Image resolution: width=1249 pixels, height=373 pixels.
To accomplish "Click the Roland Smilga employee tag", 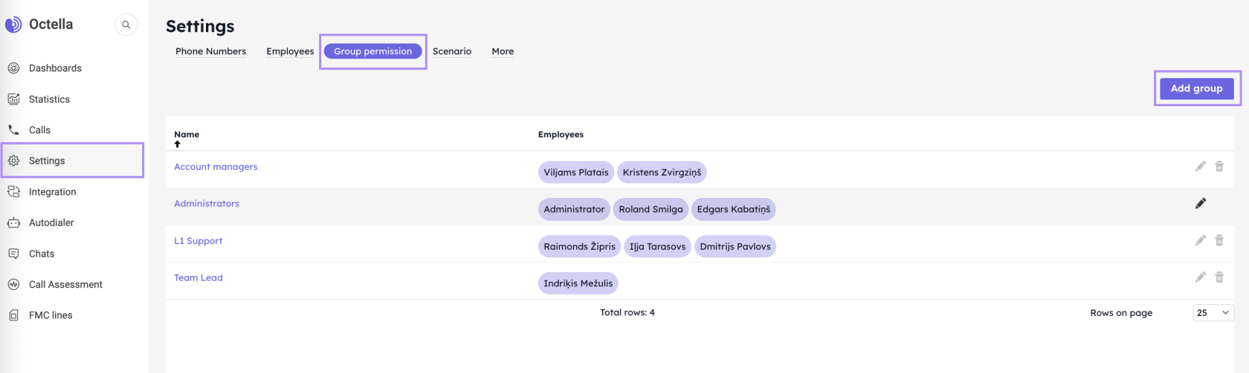I will pyautogui.click(x=651, y=209).
